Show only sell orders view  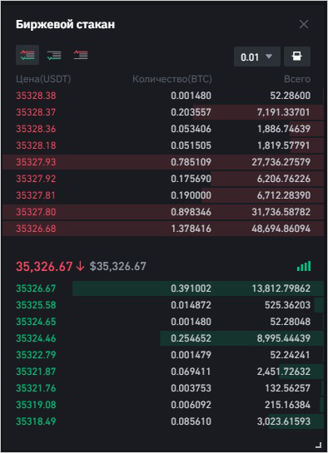pyautogui.click(x=81, y=55)
